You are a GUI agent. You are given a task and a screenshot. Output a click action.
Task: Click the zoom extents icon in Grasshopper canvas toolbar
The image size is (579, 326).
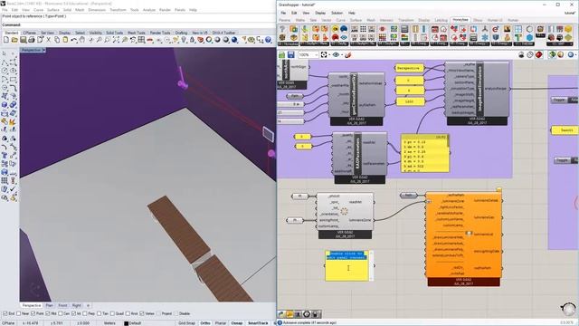[x=324, y=54]
